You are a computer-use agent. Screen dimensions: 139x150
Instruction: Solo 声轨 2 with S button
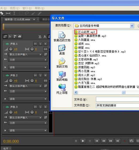pyautogui.click(x=40, y=76)
